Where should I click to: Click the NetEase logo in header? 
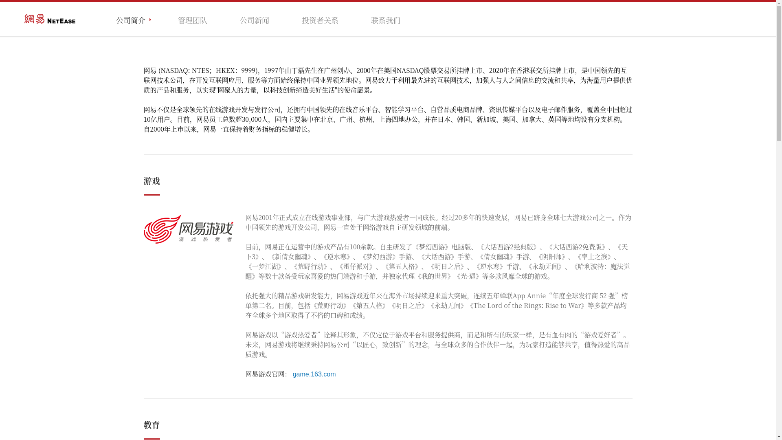click(50, 19)
